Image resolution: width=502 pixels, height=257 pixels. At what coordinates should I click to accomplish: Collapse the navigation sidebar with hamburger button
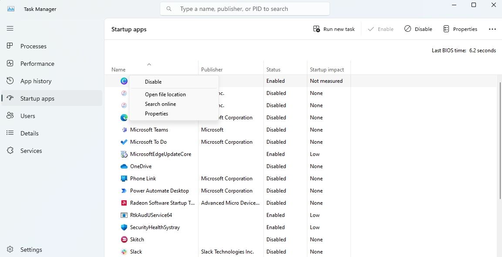[x=9, y=28]
